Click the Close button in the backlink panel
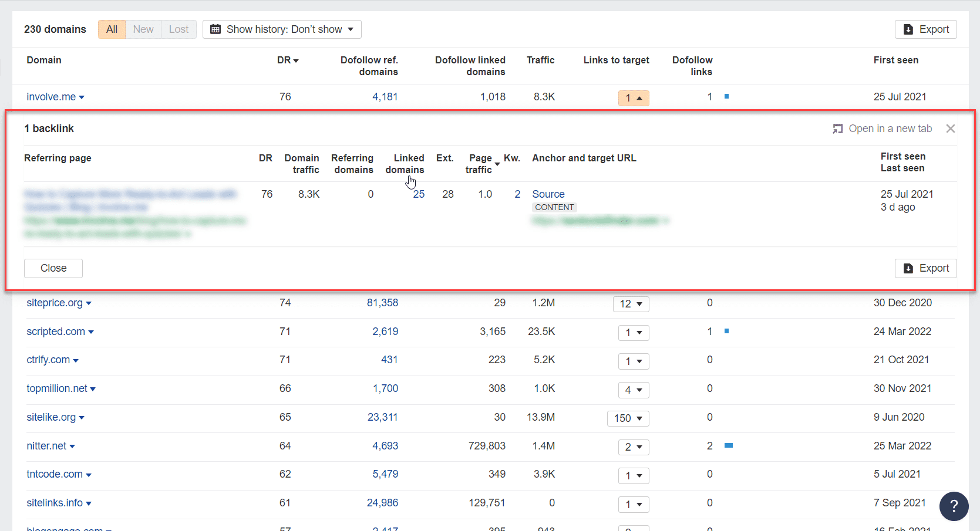Image resolution: width=980 pixels, height=531 pixels. pyautogui.click(x=53, y=268)
